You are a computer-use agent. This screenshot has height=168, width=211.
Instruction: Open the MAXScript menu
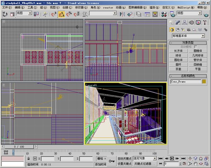(x=186, y=7)
